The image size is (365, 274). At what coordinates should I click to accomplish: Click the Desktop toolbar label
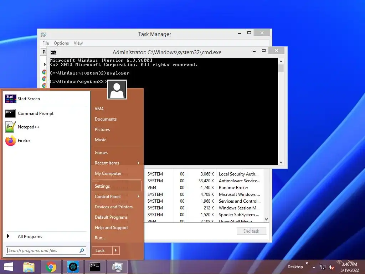pyautogui.click(x=295, y=267)
